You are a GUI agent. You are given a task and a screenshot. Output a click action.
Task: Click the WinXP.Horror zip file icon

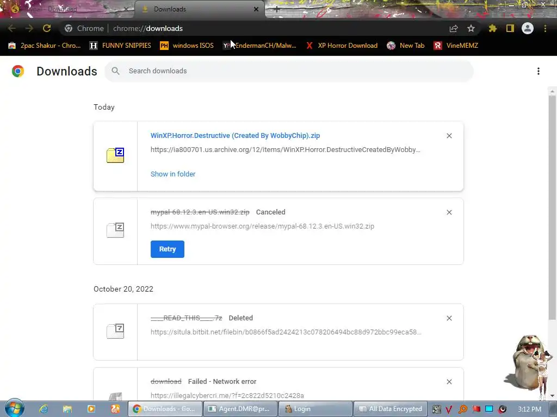point(115,155)
